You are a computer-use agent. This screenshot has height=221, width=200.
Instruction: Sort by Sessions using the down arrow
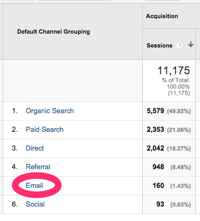[191, 44]
